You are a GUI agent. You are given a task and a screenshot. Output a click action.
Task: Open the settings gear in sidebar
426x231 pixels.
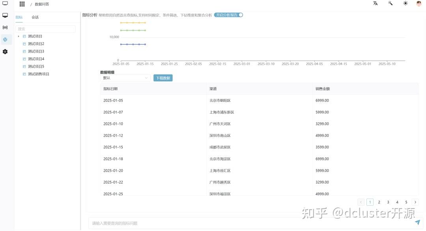pos(5,51)
